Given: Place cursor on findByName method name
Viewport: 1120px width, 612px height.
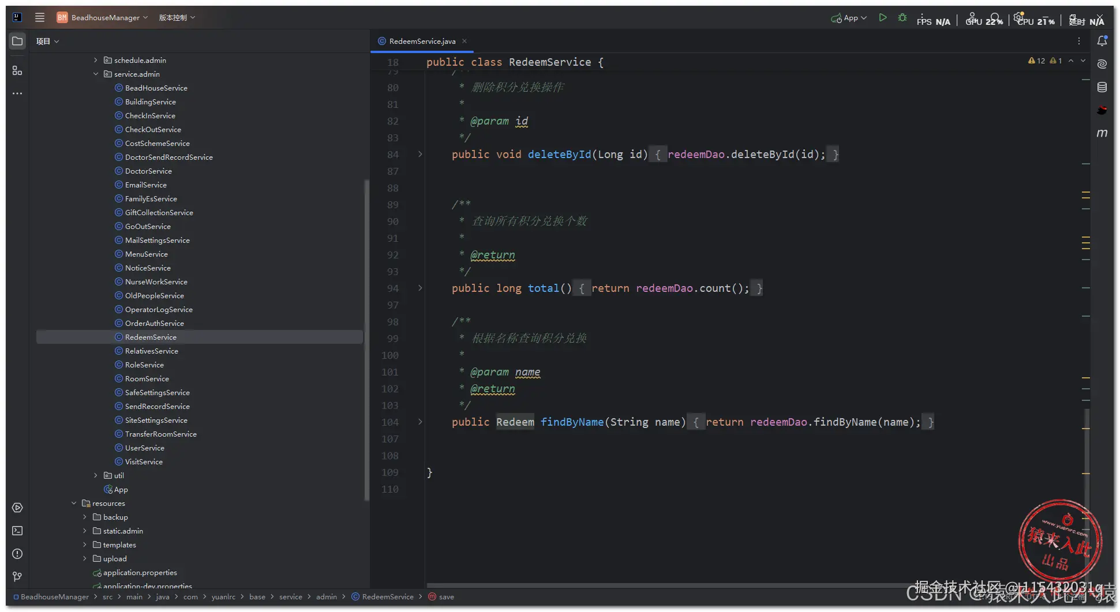Looking at the screenshot, I should (572, 422).
